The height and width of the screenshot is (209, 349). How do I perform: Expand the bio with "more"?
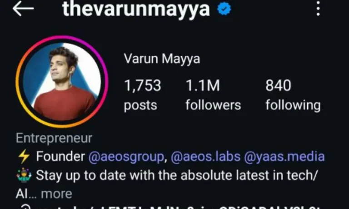click(x=56, y=194)
